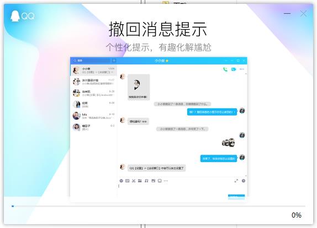This screenshot has height=228, width=317.
Task: Click the panda sticker in preview chat
Action: point(229,142)
